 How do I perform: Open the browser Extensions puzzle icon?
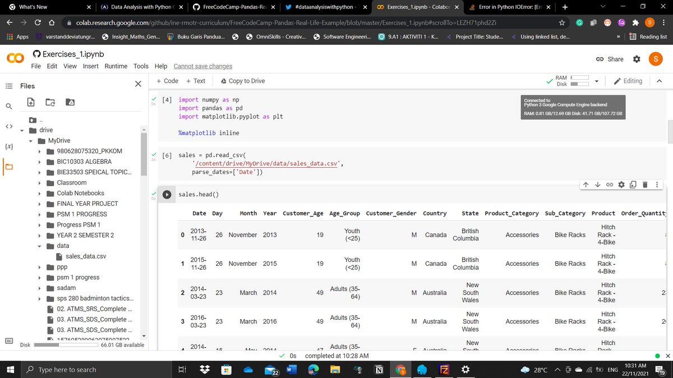pos(635,22)
